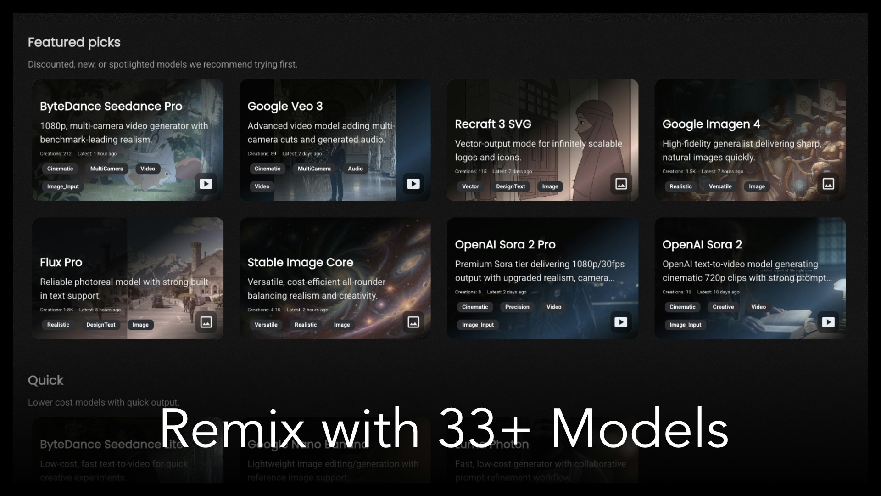Click Flux Pro description about photoreal model
The image size is (881, 496).
(125, 289)
